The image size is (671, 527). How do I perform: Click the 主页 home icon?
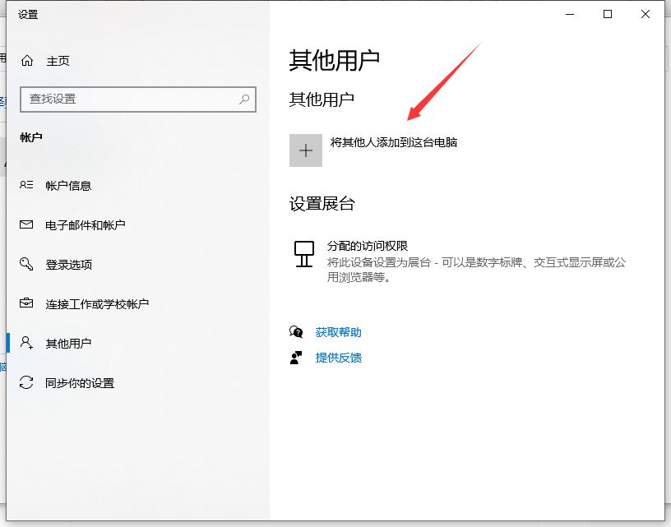pyautogui.click(x=27, y=60)
